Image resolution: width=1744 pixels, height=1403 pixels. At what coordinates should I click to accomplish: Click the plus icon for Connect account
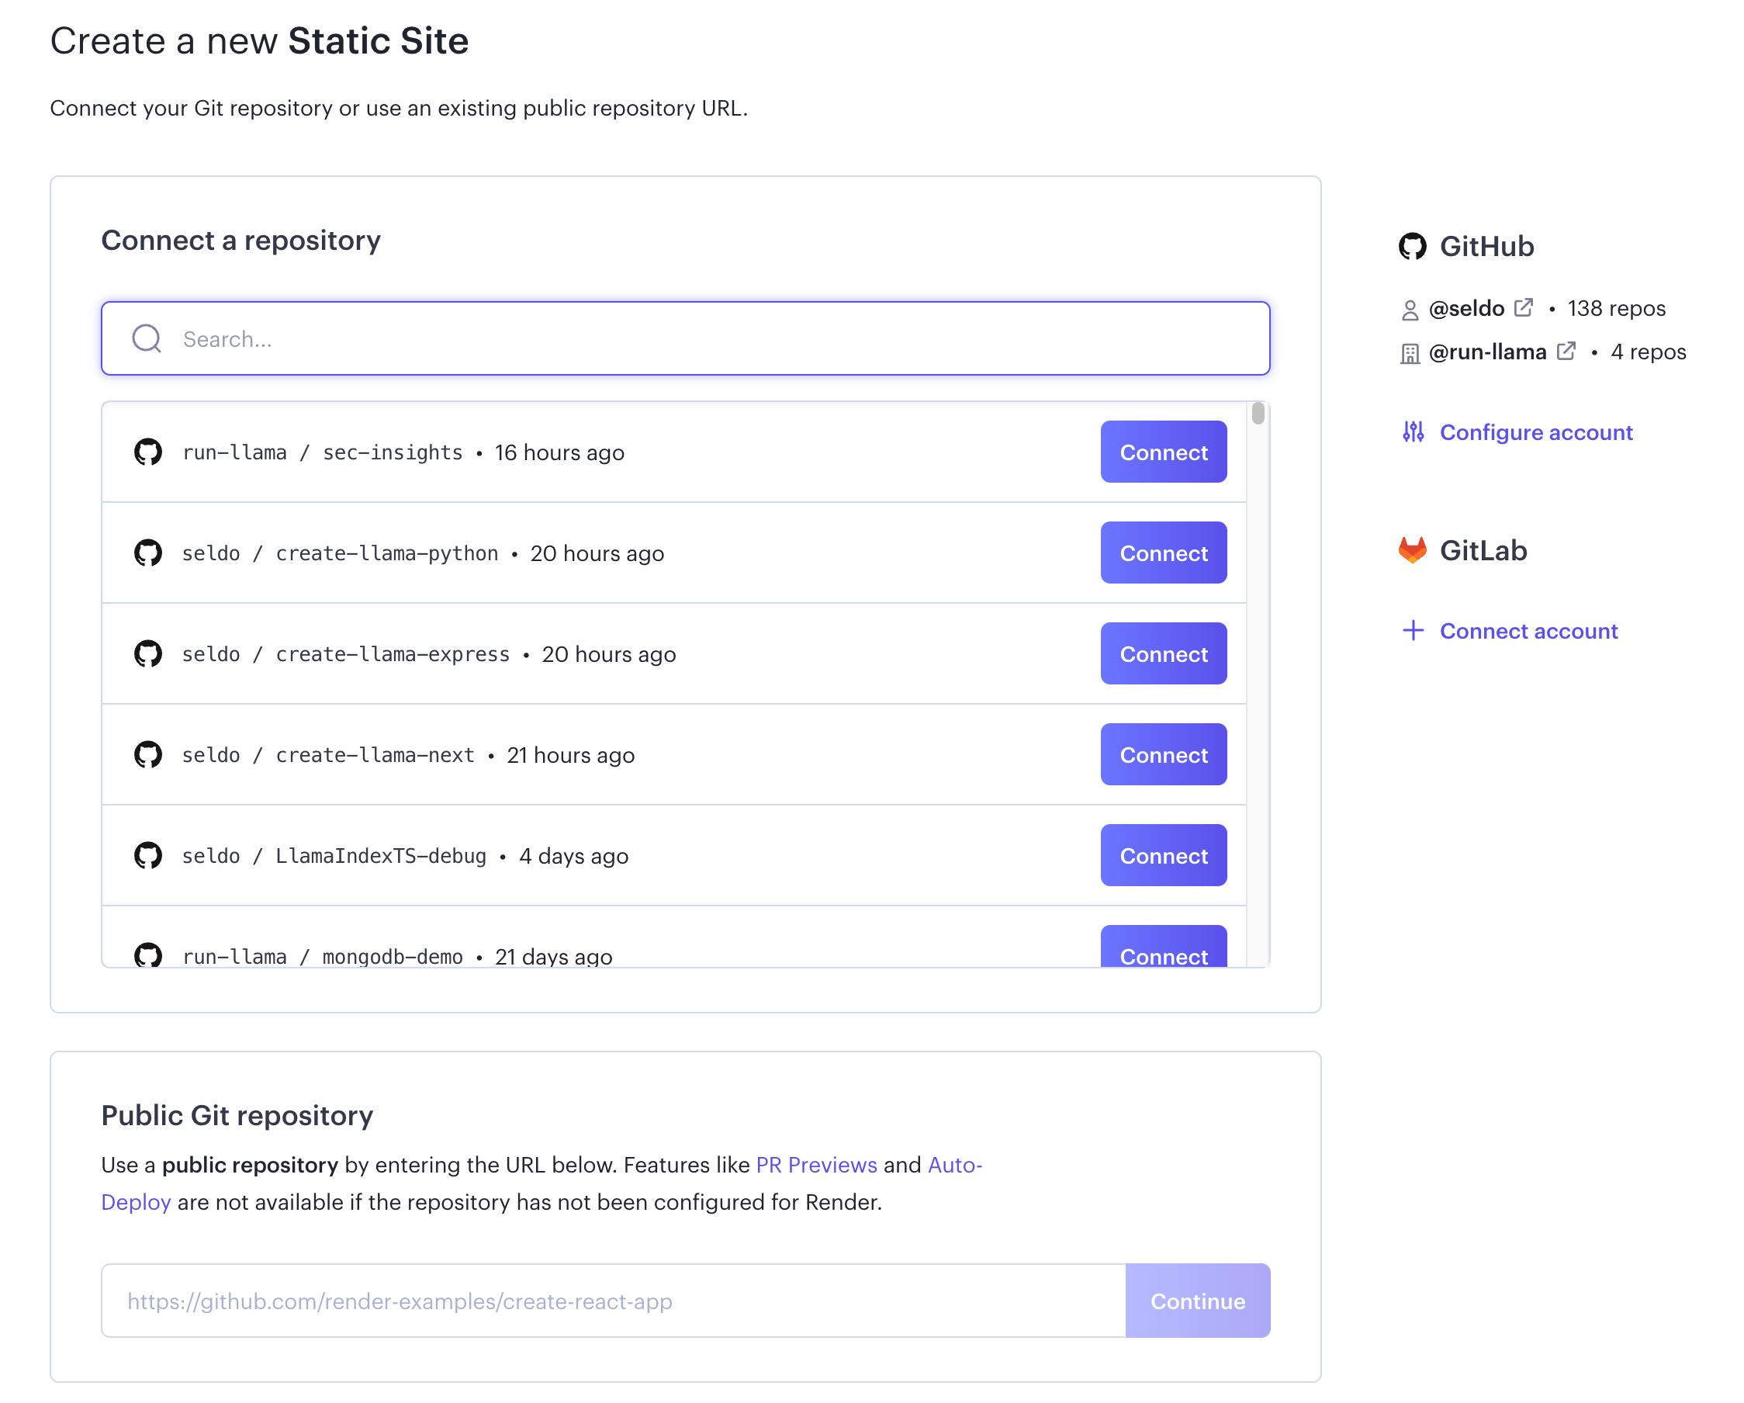[x=1414, y=630]
